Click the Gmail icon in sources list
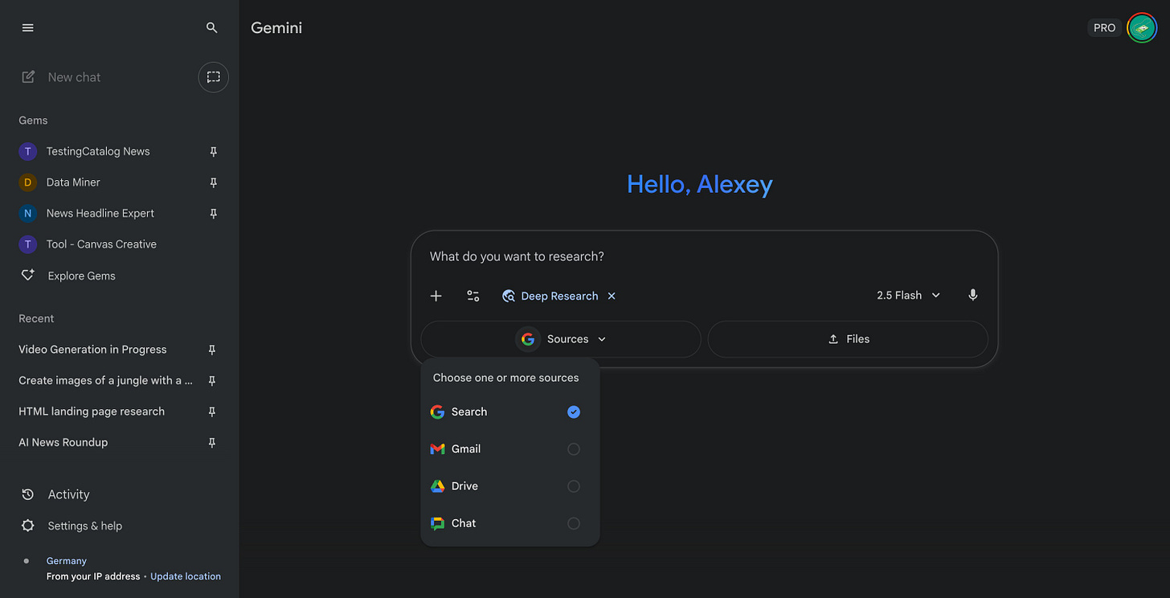 tap(438, 449)
